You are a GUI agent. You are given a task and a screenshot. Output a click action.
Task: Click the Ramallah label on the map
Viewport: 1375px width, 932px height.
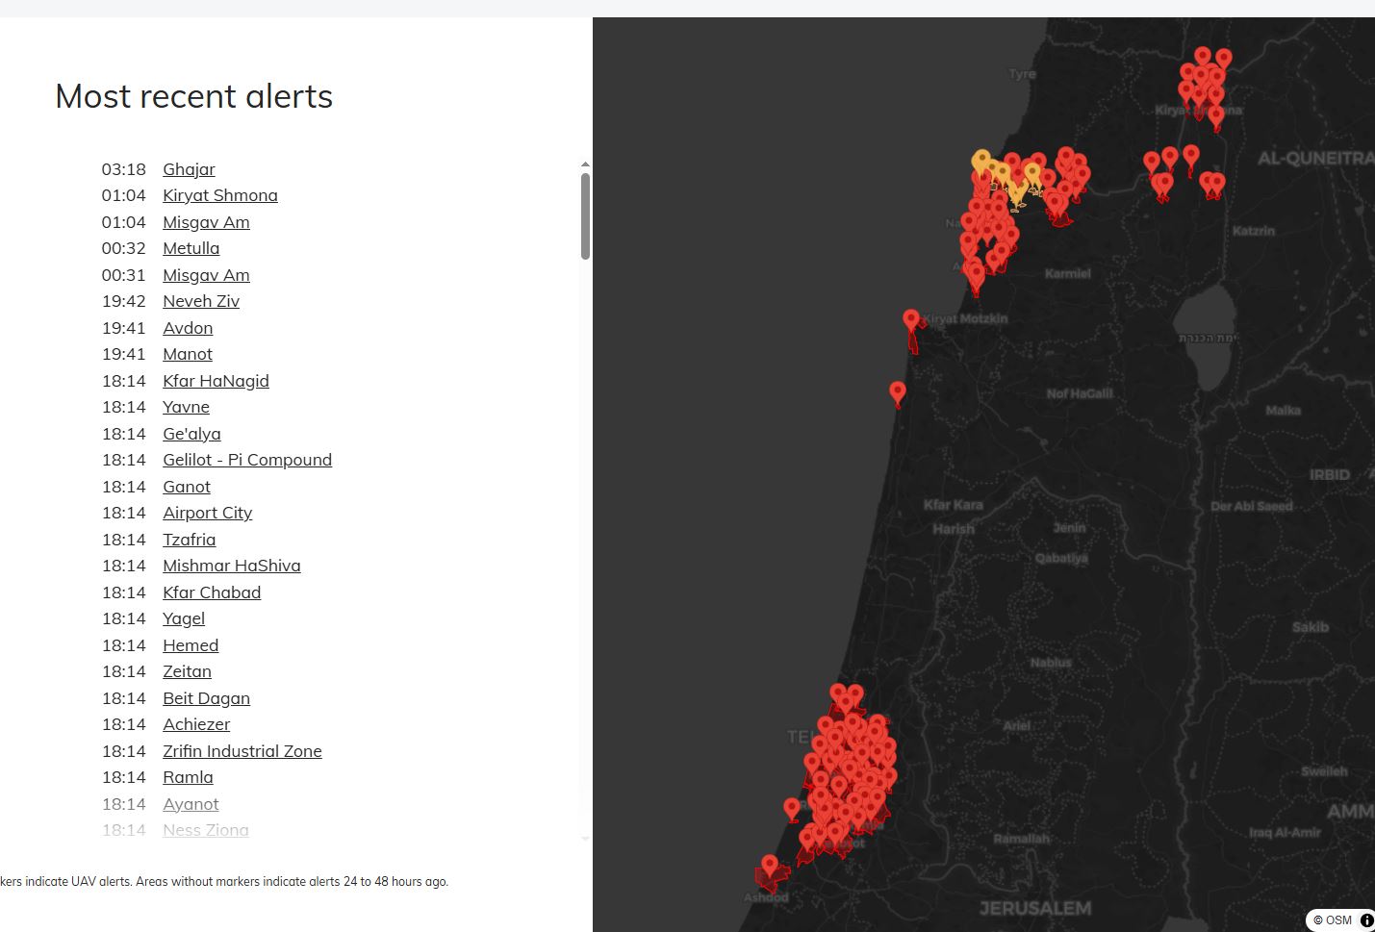coord(1022,839)
